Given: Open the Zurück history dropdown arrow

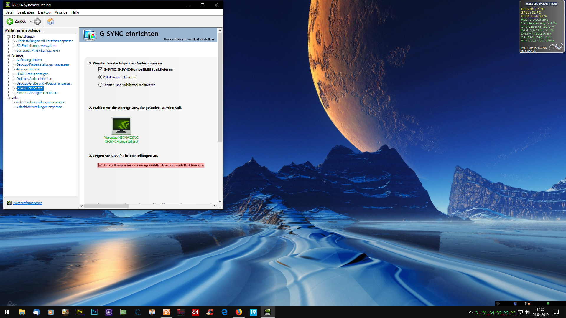Looking at the screenshot, I should (x=31, y=21).
